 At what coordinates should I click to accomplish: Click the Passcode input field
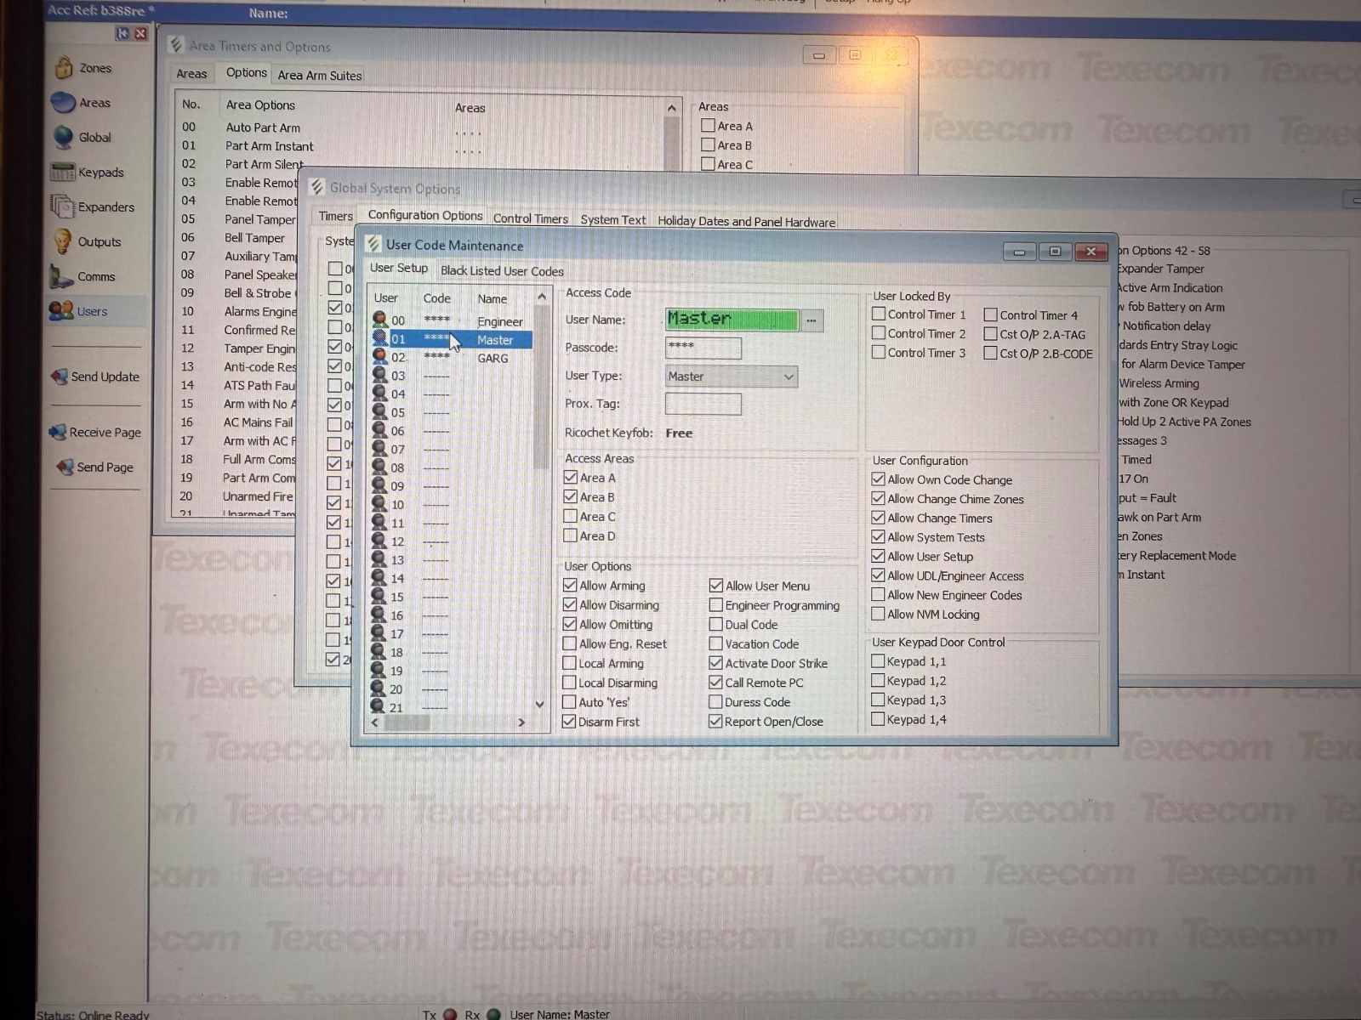(703, 348)
